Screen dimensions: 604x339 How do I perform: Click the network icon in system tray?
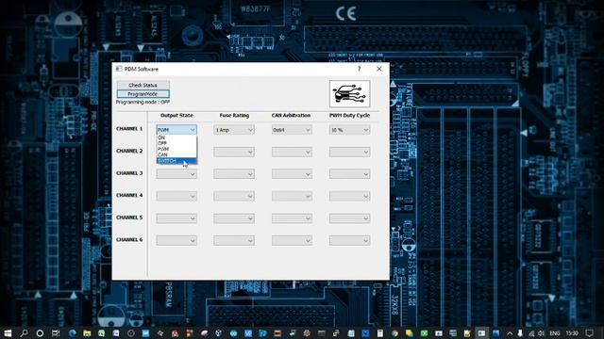point(531,333)
